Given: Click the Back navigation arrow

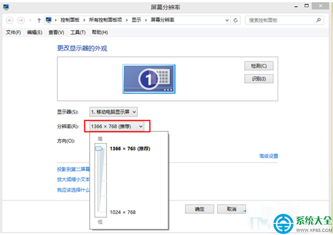Looking at the screenshot, I should (10, 20).
